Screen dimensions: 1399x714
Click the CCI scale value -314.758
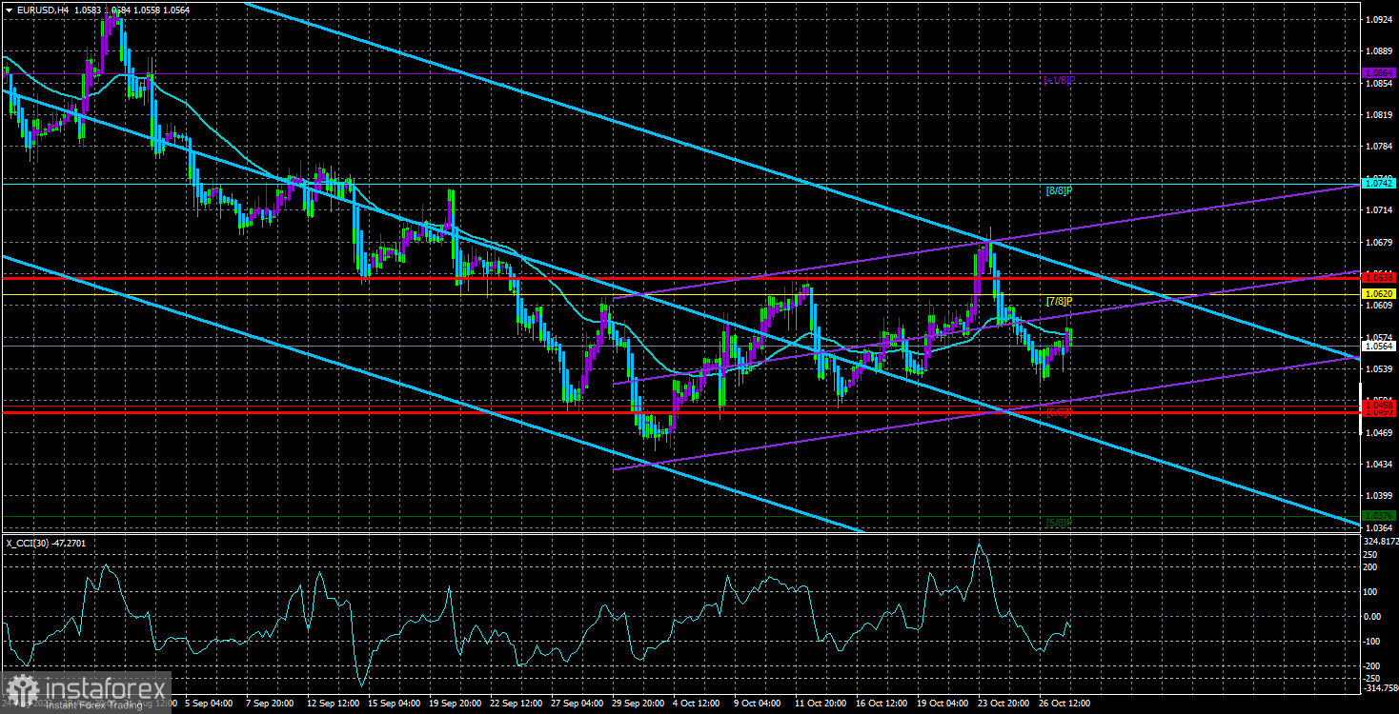(x=1379, y=687)
